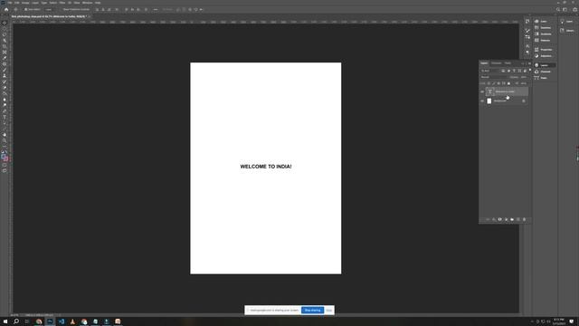Delete layer using the trash icon
This screenshot has width=579, height=326.
pyautogui.click(x=524, y=219)
